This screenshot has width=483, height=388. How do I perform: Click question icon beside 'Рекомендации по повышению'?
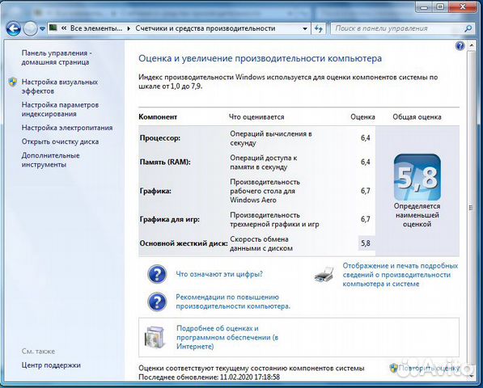coord(157,302)
